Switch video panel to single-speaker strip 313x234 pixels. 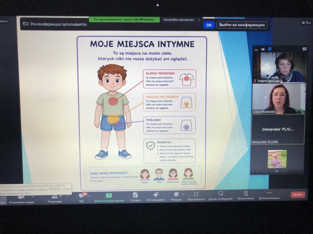pos(263,49)
